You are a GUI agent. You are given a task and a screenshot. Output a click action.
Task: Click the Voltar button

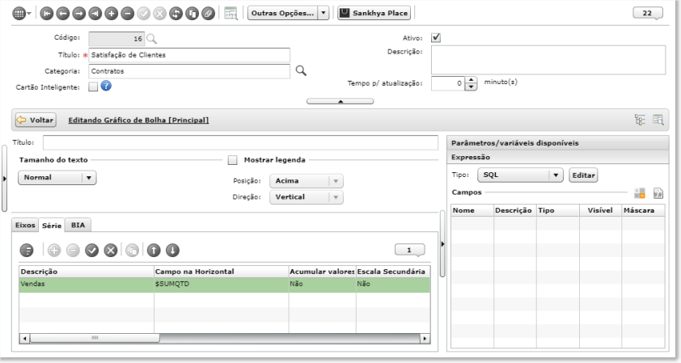[x=36, y=120]
